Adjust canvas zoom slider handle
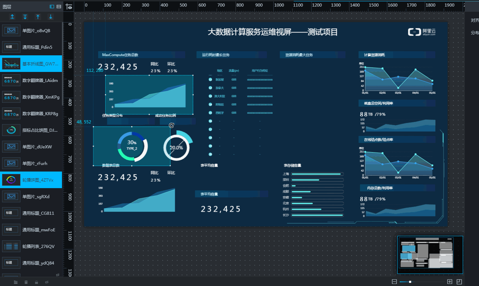This screenshot has height=286, width=479. [410, 282]
